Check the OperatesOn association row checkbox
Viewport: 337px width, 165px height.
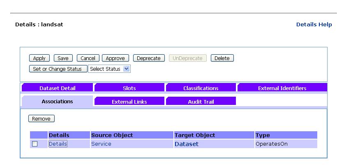[x=35, y=144]
